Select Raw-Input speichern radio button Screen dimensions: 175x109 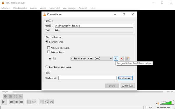click(47, 67)
